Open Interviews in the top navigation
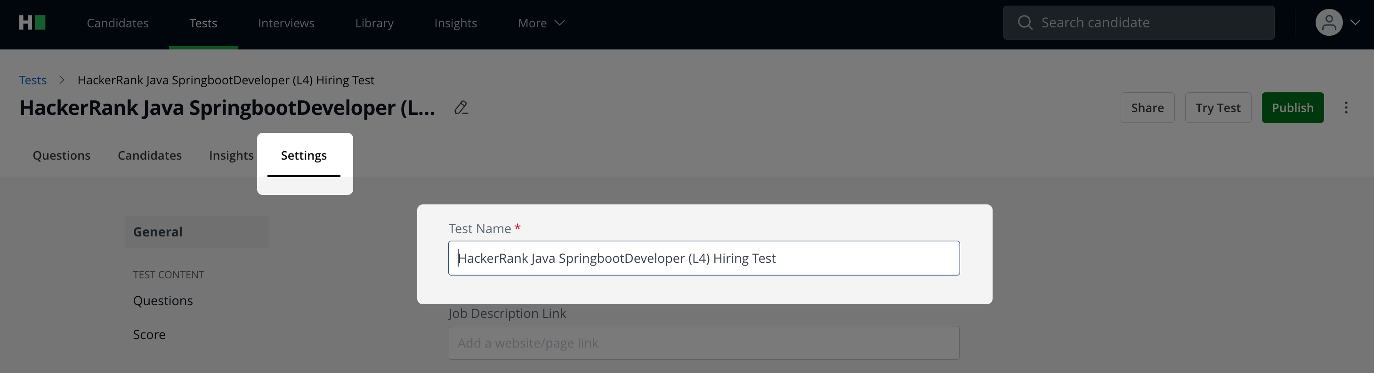The width and height of the screenshot is (1374, 373). 286,23
